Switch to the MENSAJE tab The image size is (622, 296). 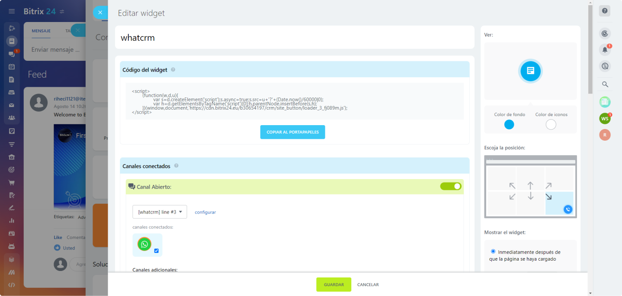pos(41,31)
